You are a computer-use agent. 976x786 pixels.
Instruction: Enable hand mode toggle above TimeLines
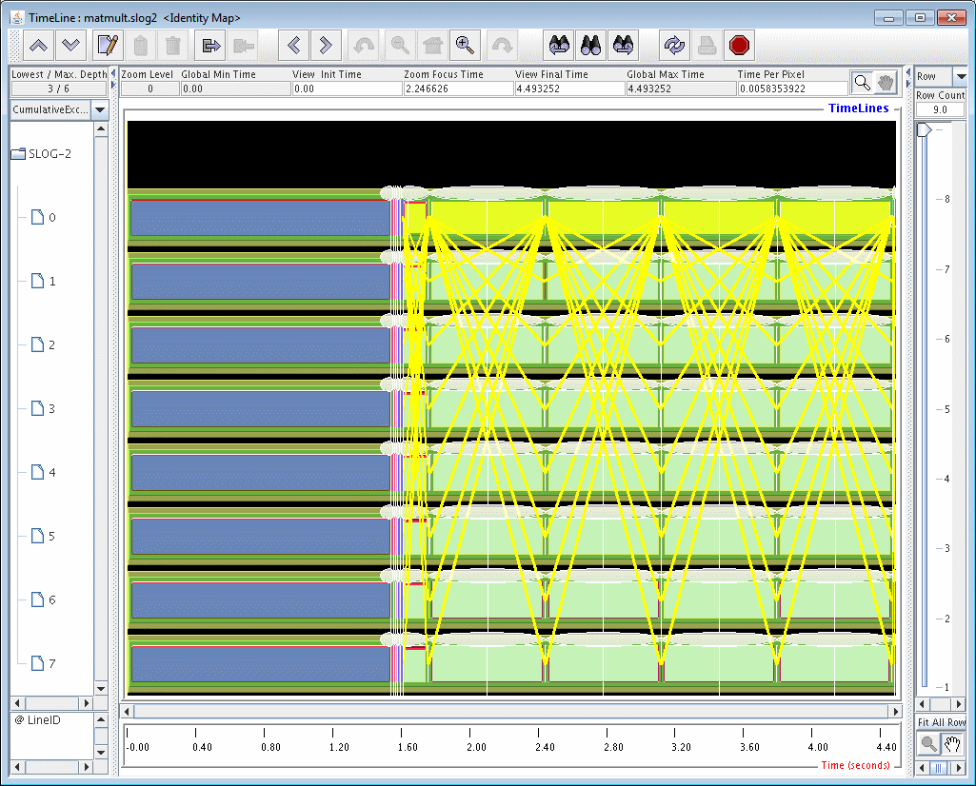click(886, 82)
